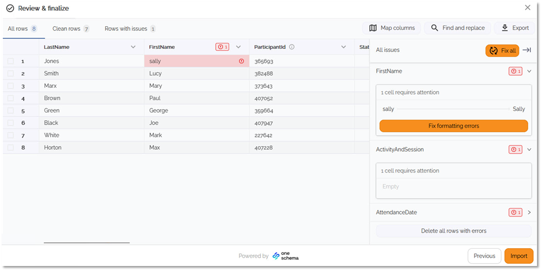
Task: Click the ParticipantId info icon
Action: pyautogui.click(x=292, y=47)
